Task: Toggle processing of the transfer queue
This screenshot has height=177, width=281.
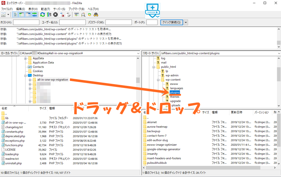Action: coord(49,15)
